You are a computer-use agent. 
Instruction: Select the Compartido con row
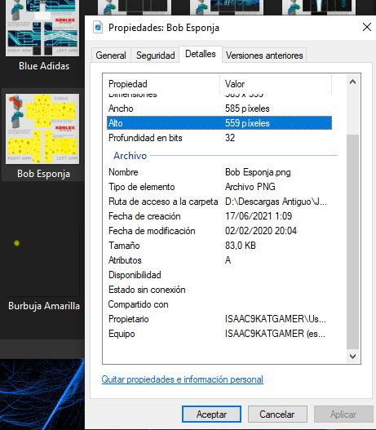(219, 304)
